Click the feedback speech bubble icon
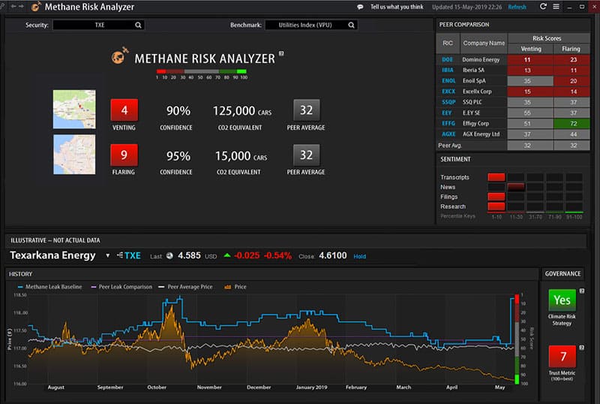The width and height of the screenshot is (600, 404). coord(360,7)
